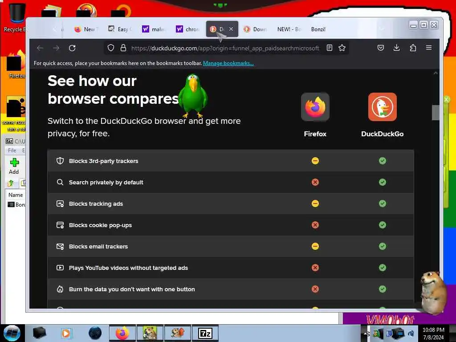Viewport: 456px width, 342px height.
Task: Click the green check for Blocks email trackers
Action: pos(383,246)
